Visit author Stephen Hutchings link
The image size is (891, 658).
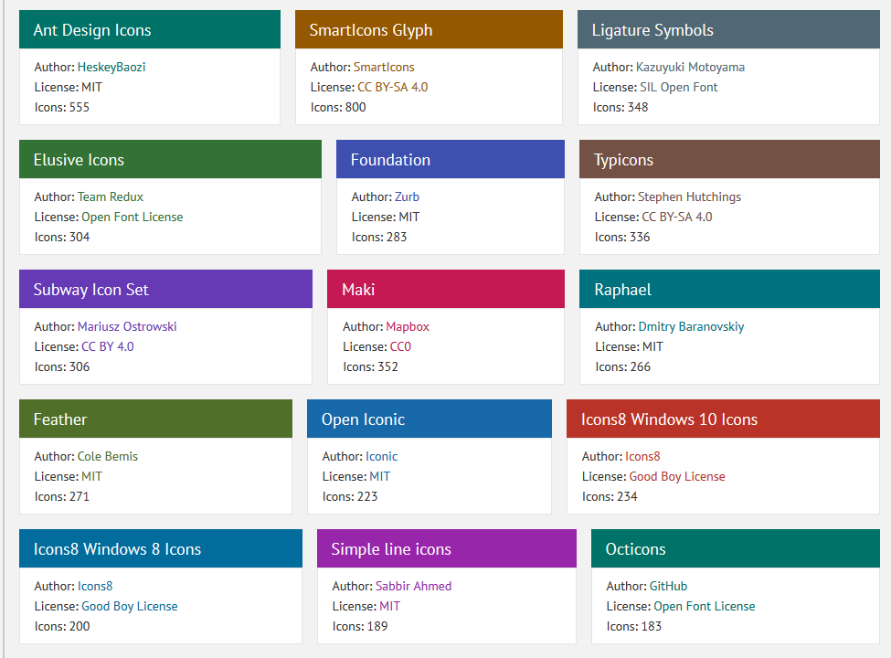689,196
